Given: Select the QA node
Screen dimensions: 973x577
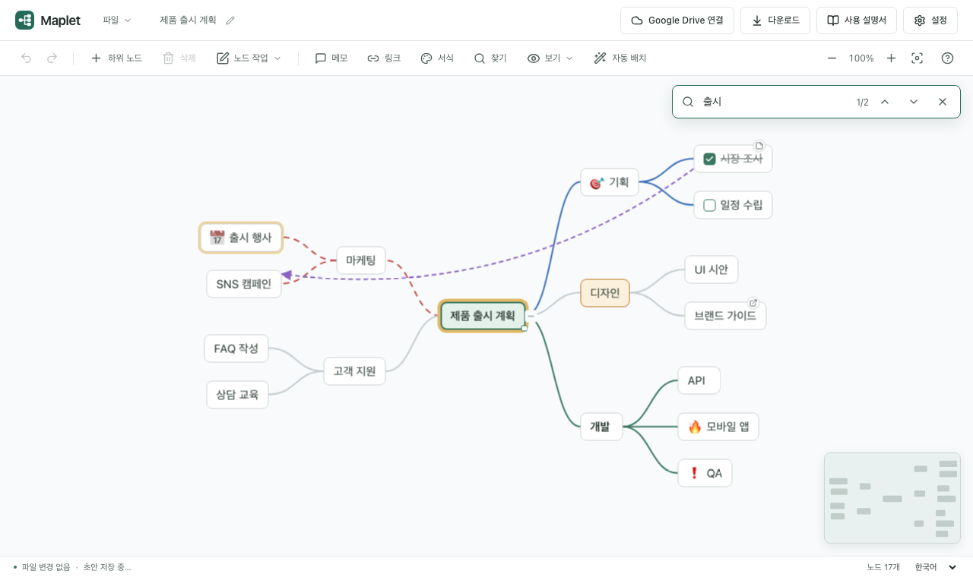Looking at the screenshot, I should (x=705, y=473).
